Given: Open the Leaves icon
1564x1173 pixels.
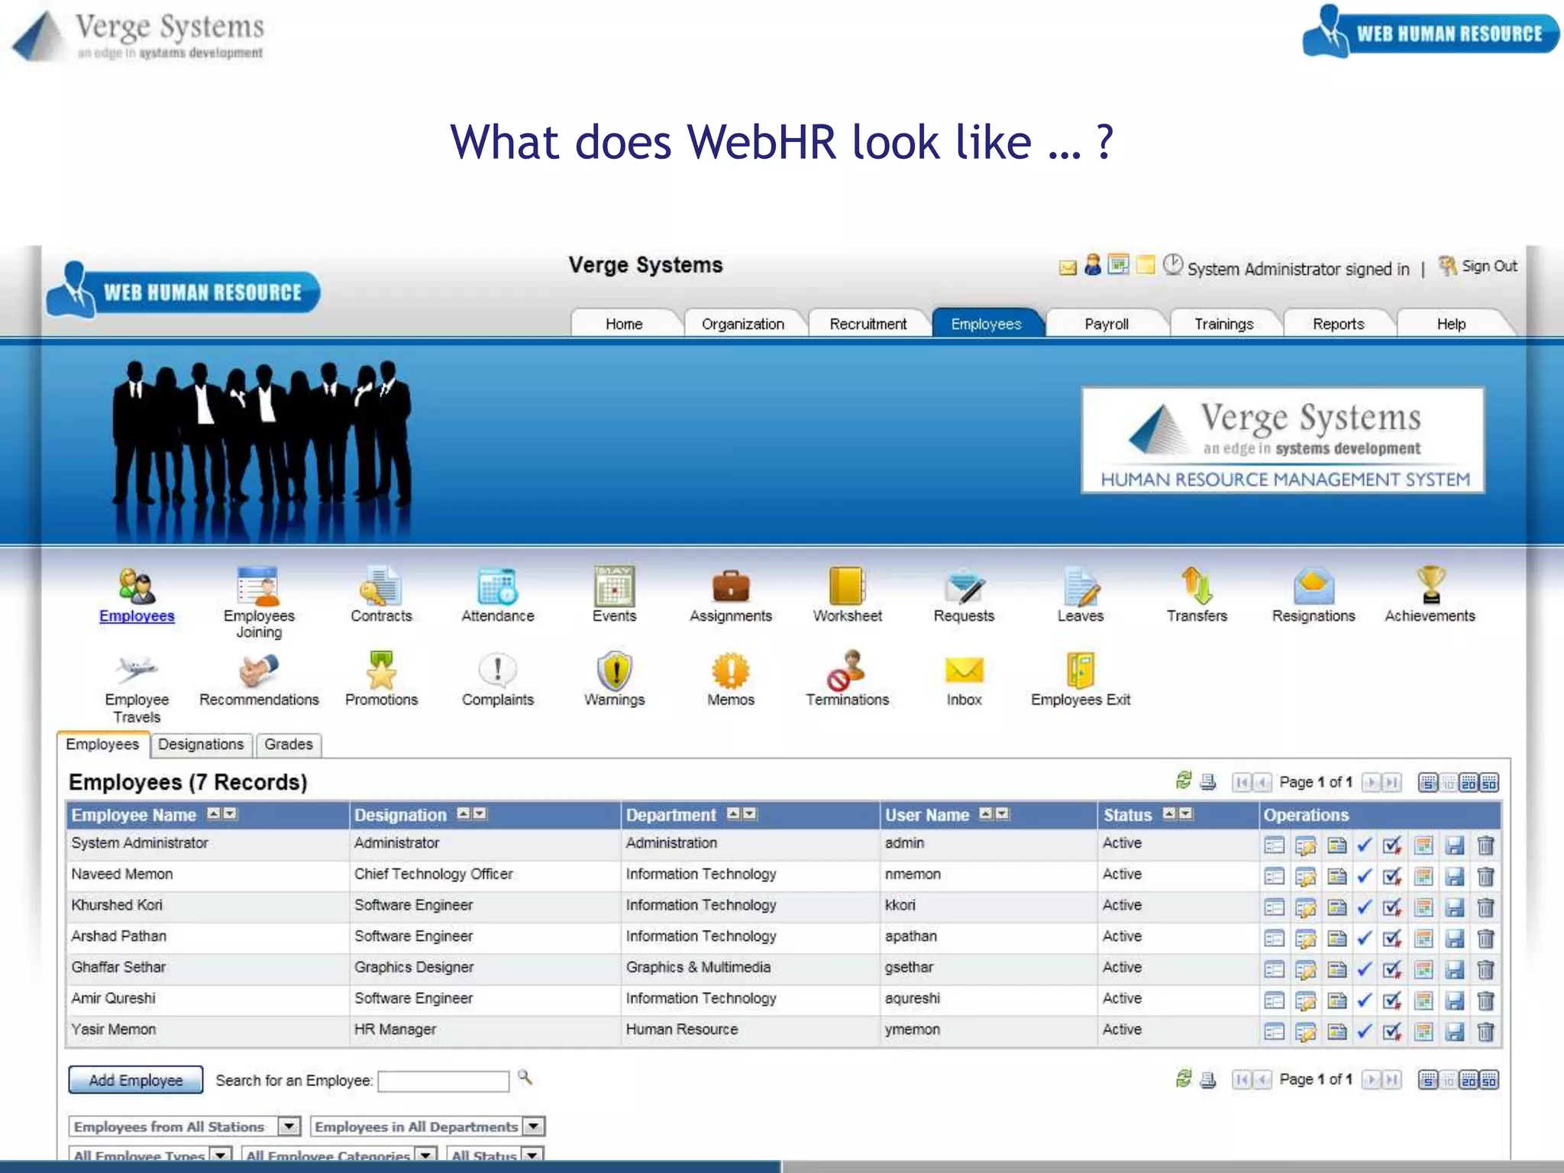Looking at the screenshot, I should click(1081, 586).
